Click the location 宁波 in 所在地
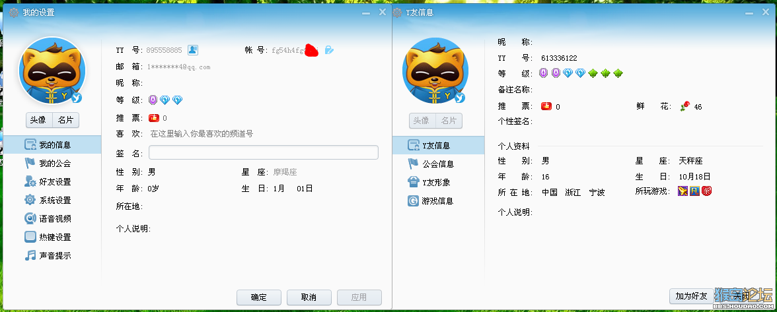Image resolution: width=777 pixels, height=312 pixels. [x=597, y=193]
